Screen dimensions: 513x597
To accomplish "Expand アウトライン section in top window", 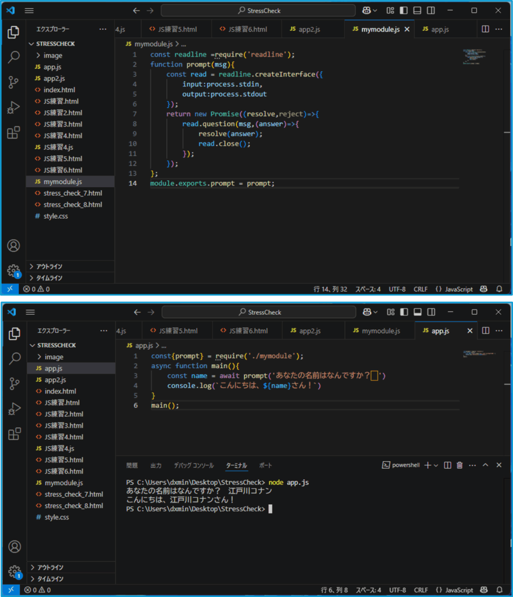I will click(46, 266).
